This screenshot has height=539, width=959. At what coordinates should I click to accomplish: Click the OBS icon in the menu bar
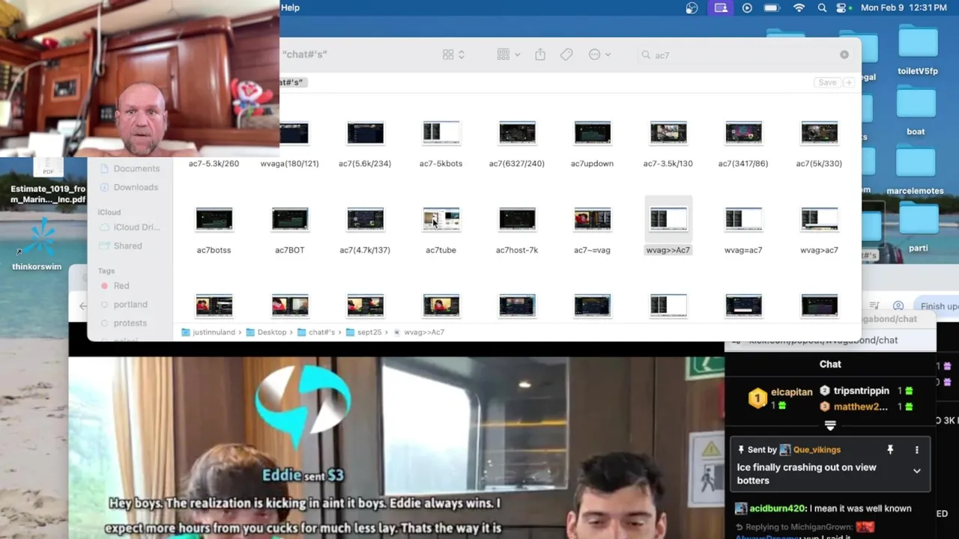[692, 7]
